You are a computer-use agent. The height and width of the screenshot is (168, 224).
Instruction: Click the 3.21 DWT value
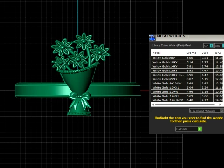coord(205,58)
